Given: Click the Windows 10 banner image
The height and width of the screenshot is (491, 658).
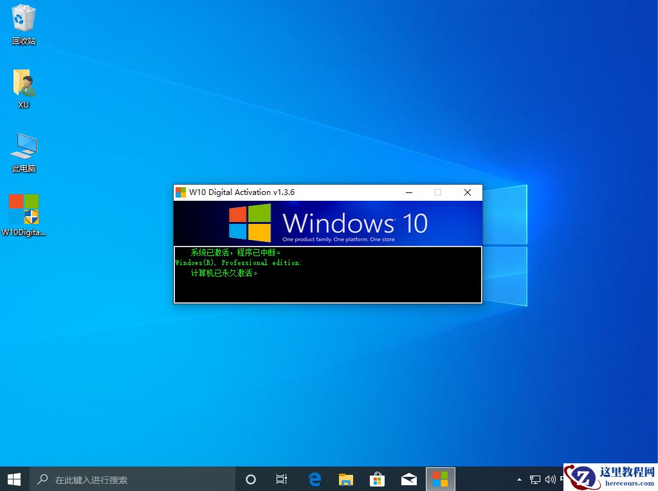Looking at the screenshot, I should pos(327,223).
